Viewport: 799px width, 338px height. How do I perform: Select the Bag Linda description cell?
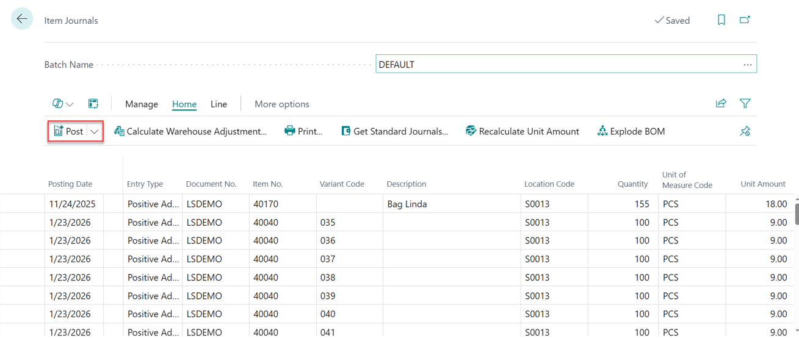point(452,204)
